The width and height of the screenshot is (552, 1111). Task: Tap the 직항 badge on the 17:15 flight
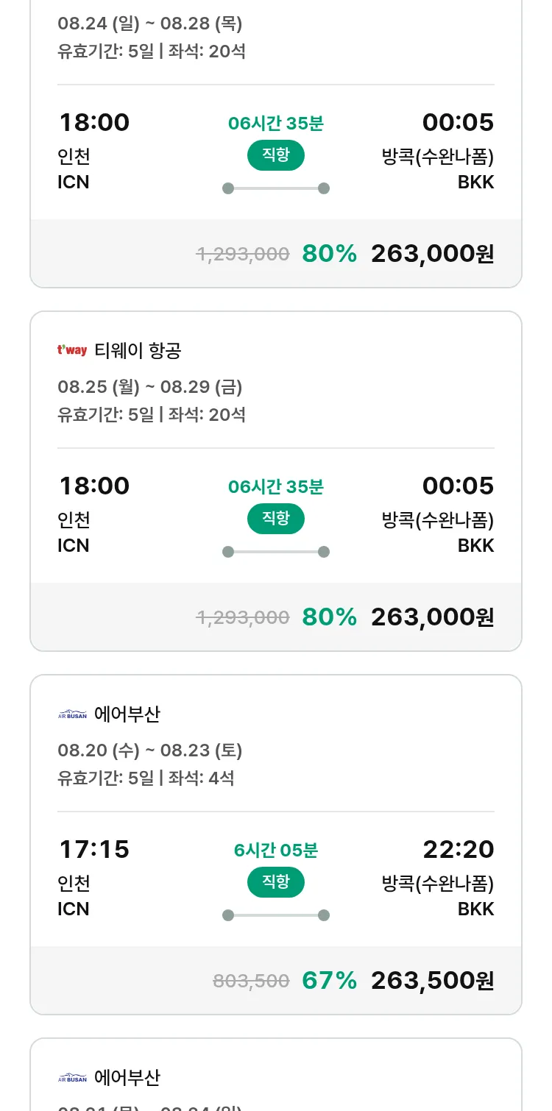click(x=275, y=882)
